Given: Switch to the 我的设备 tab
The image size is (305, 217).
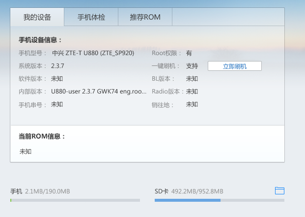Looking at the screenshot, I should [x=37, y=17].
